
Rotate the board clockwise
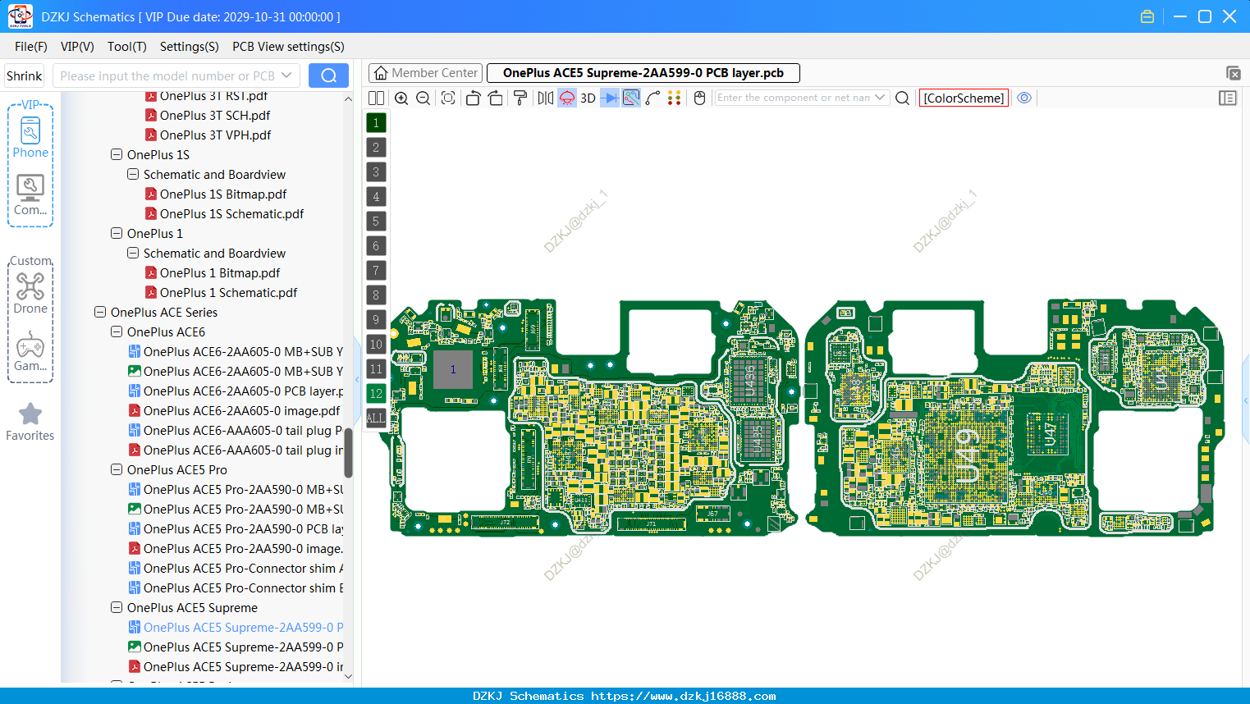tap(496, 98)
